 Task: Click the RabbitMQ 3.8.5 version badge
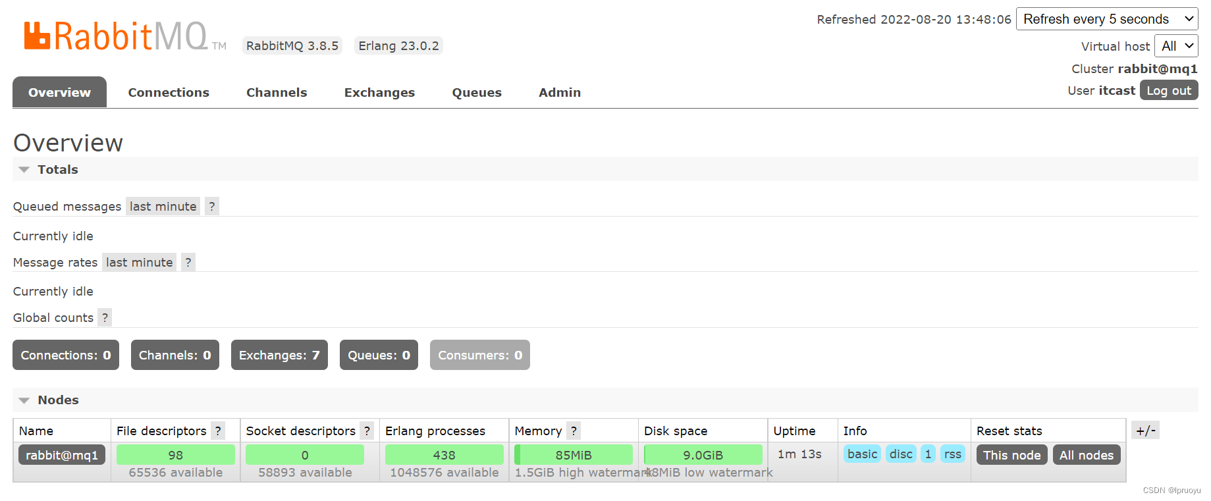(x=292, y=46)
